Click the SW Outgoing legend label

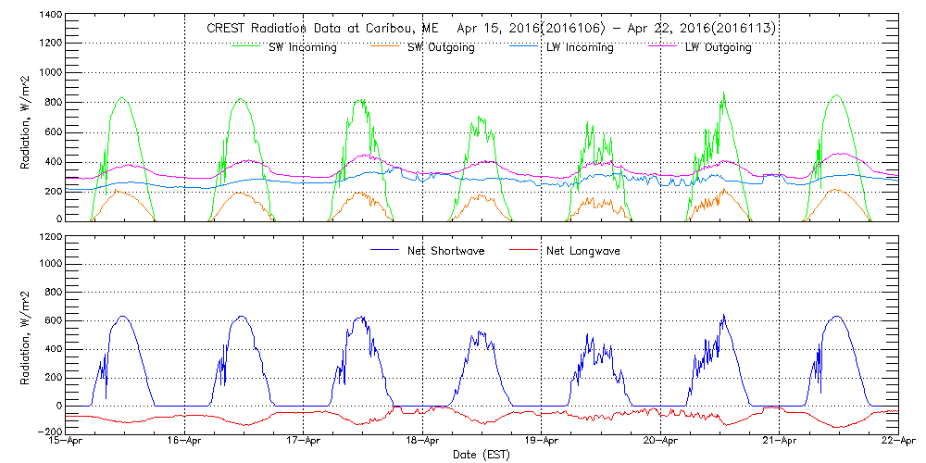pyautogui.click(x=442, y=47)
